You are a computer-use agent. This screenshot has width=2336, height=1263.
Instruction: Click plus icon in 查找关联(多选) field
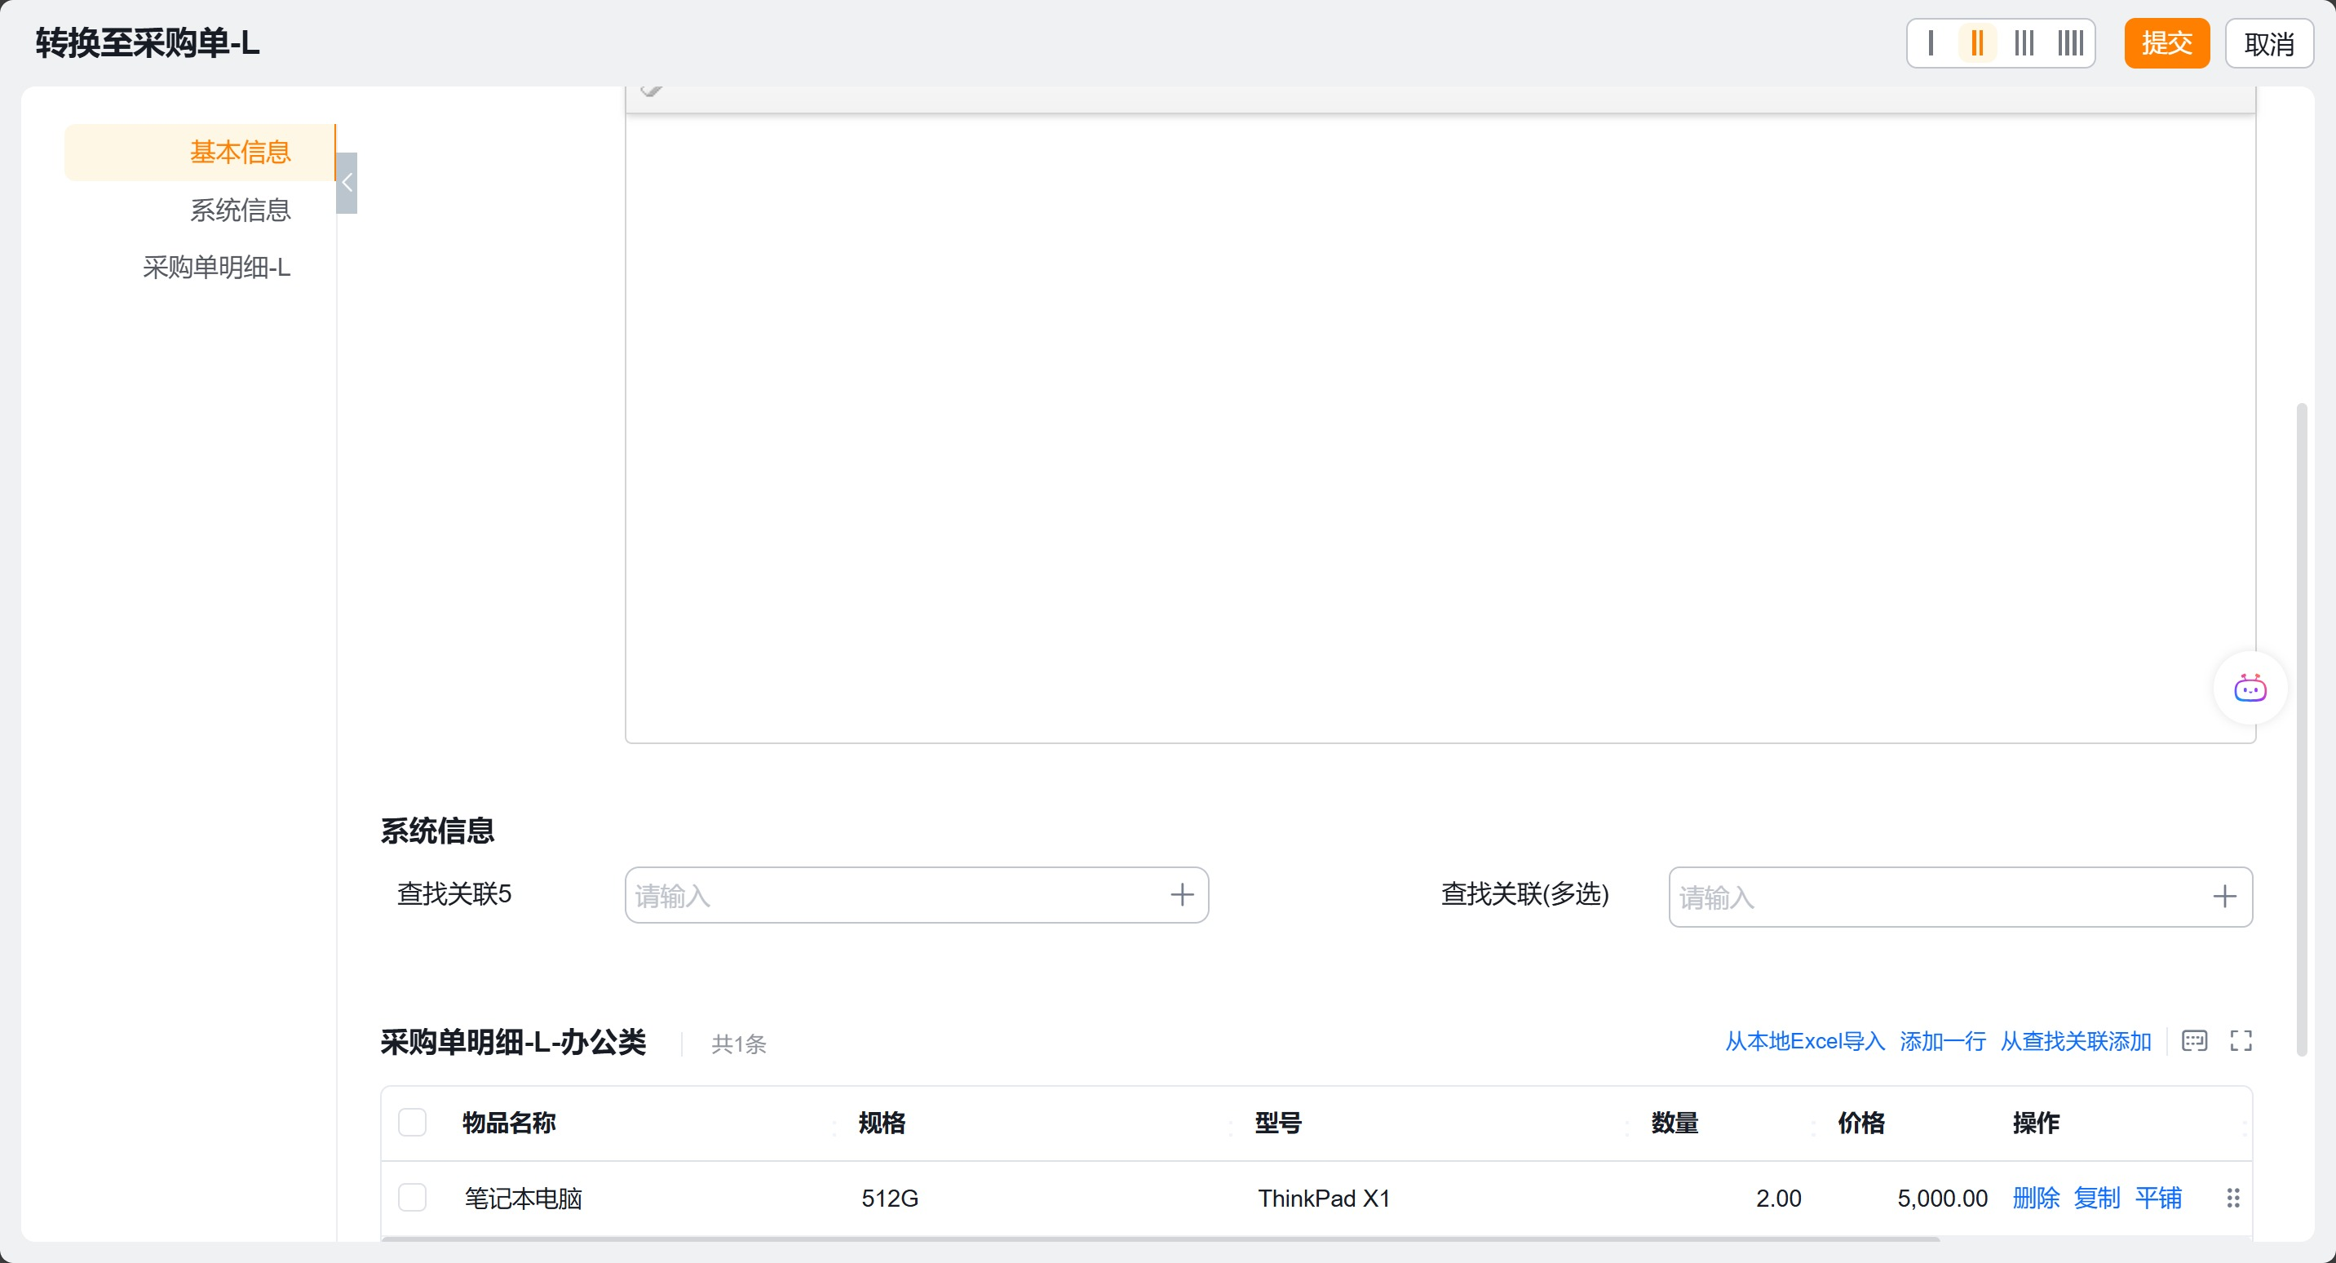[2224, 897]
